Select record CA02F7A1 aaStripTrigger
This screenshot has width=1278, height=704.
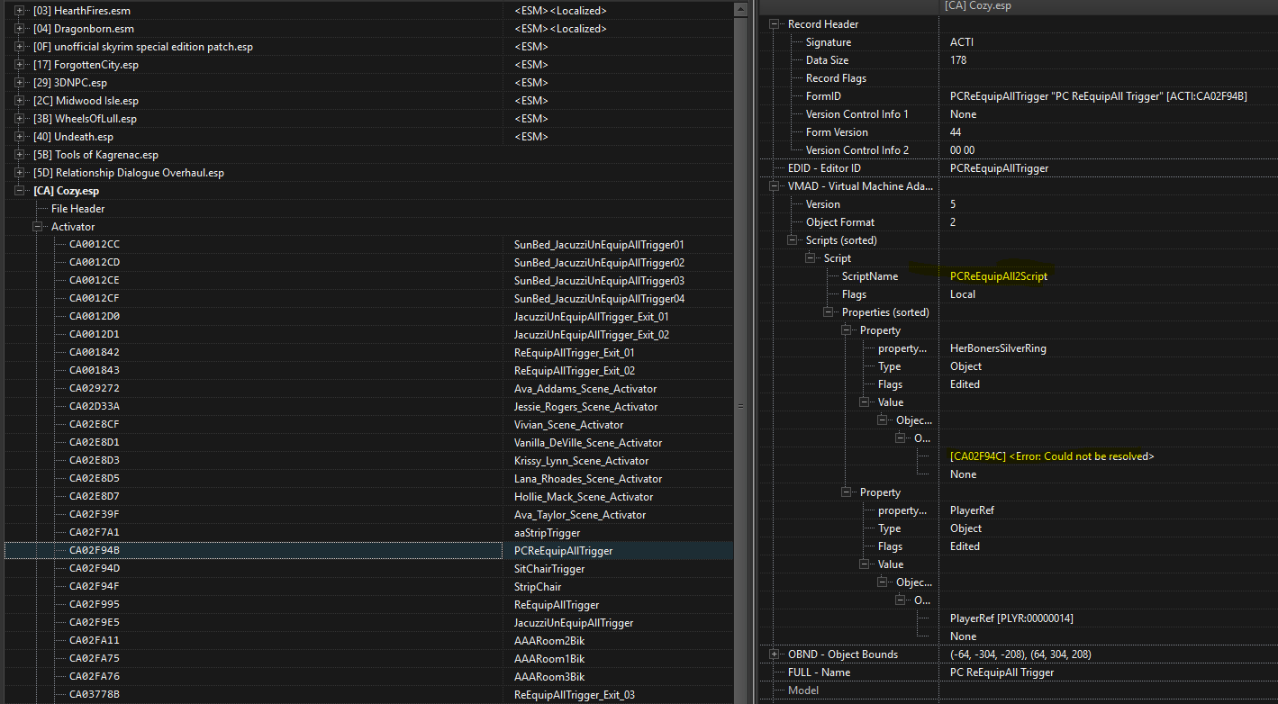coord(95,533)
